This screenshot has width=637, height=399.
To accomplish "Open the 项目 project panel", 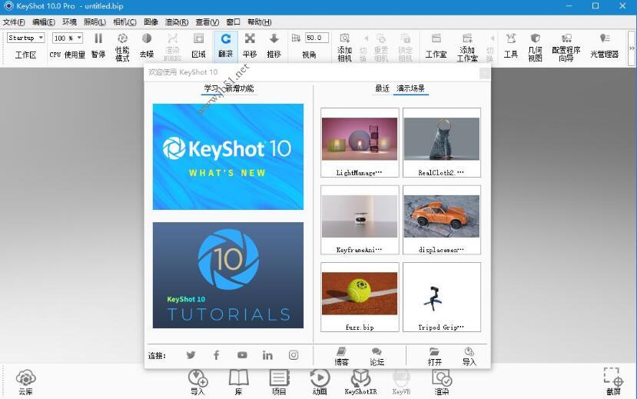I will pyautogui.click(x=279, y=382).
